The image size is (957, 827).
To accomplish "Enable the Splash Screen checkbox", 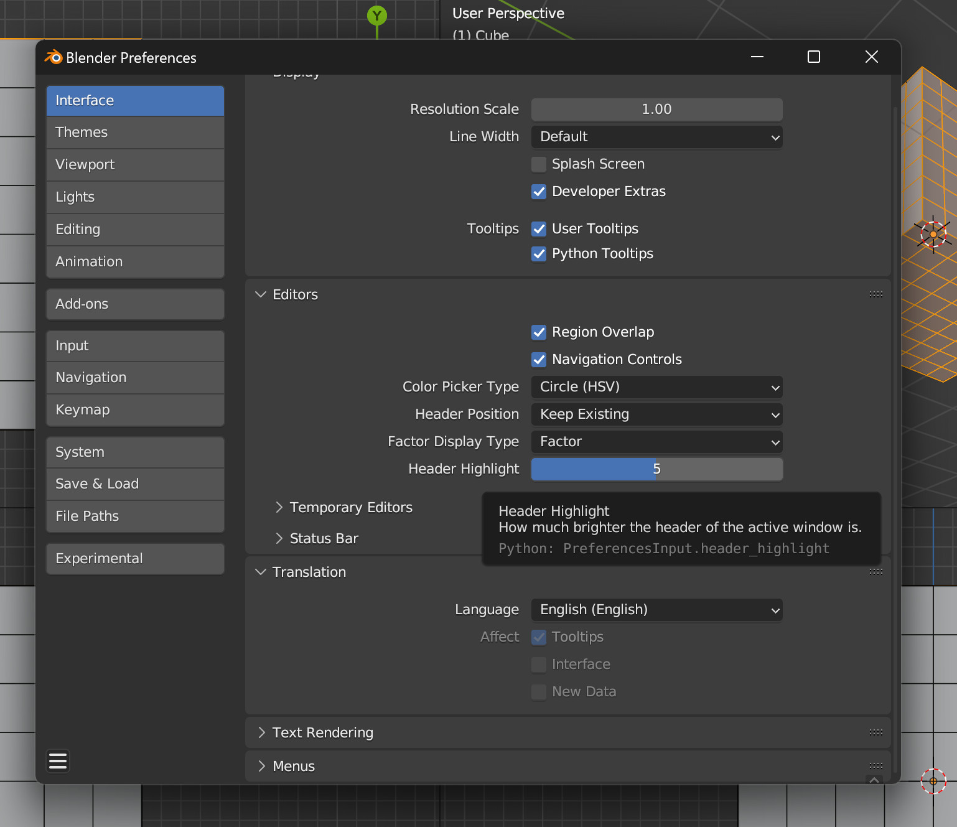I will 539,164.
